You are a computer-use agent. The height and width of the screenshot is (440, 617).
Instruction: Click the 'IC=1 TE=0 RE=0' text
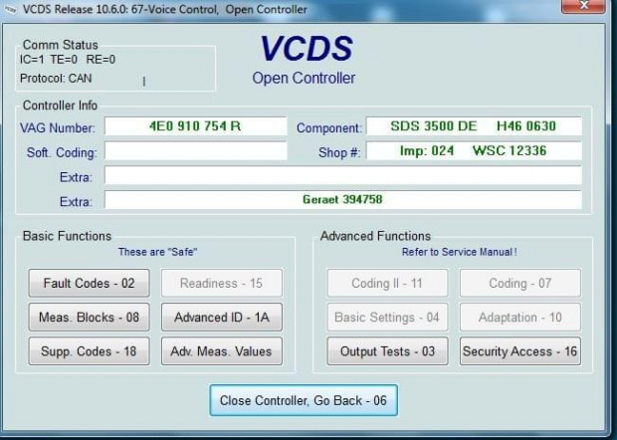coord(68,60)
